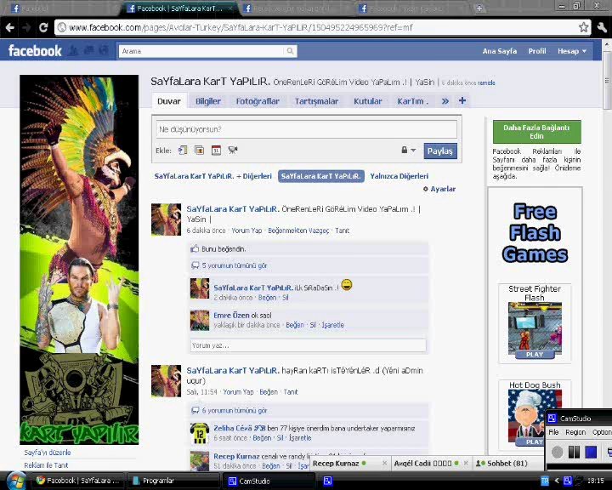This screenshot has height=490, width=612.
Task: Click the CamStudio pause button
Action: coord(574,453)
